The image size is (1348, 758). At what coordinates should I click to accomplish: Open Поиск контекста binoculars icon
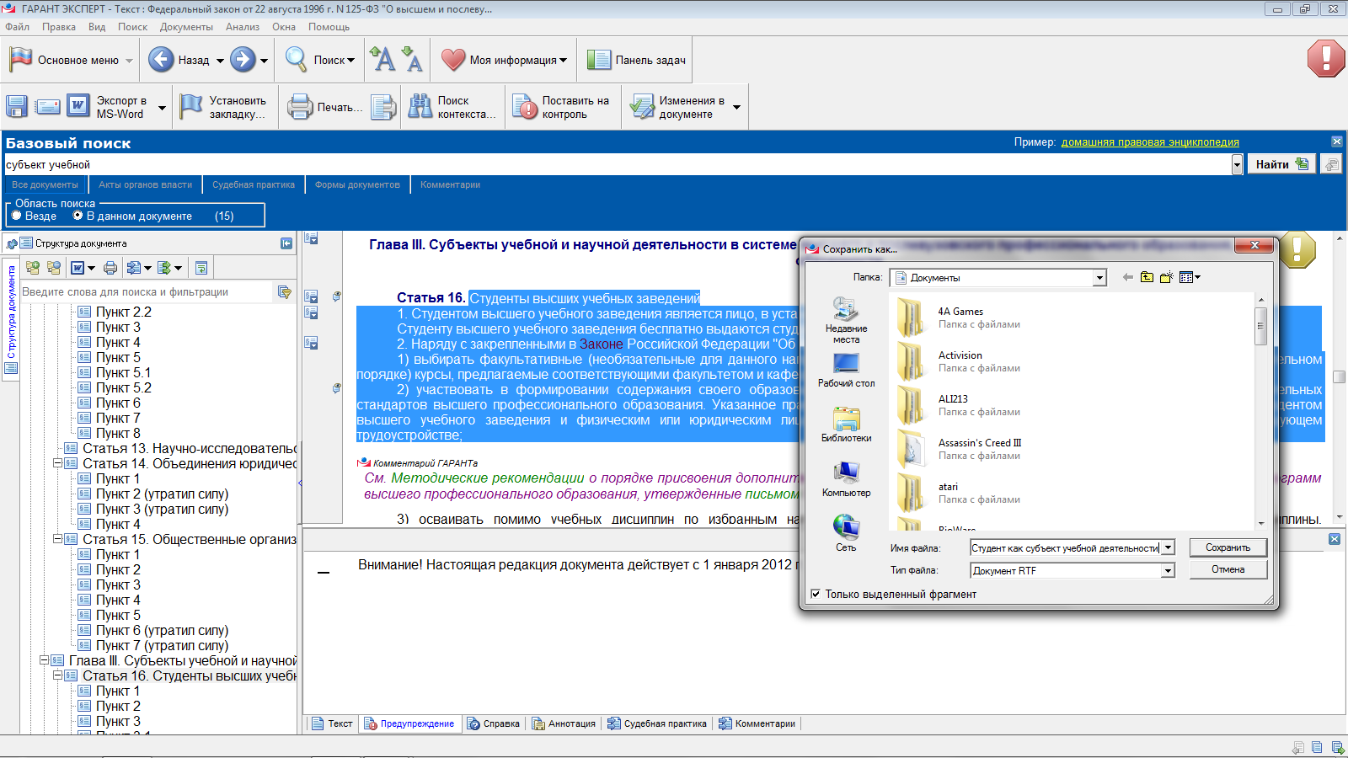coord(420,107)
